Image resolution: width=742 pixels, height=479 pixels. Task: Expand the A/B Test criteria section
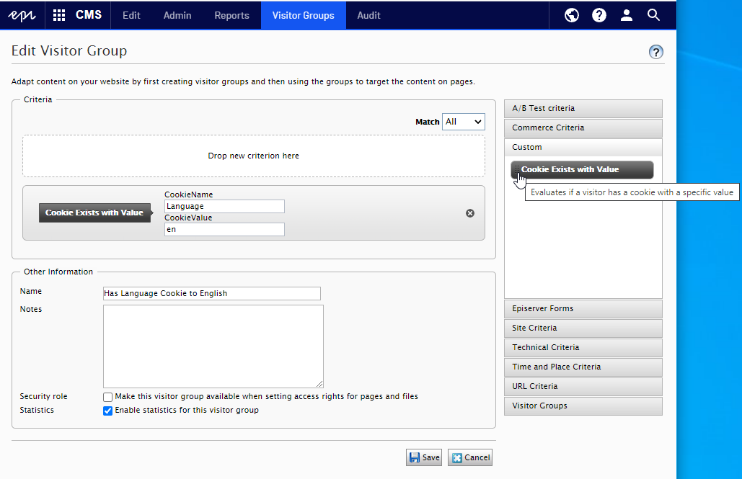[583, 108]
